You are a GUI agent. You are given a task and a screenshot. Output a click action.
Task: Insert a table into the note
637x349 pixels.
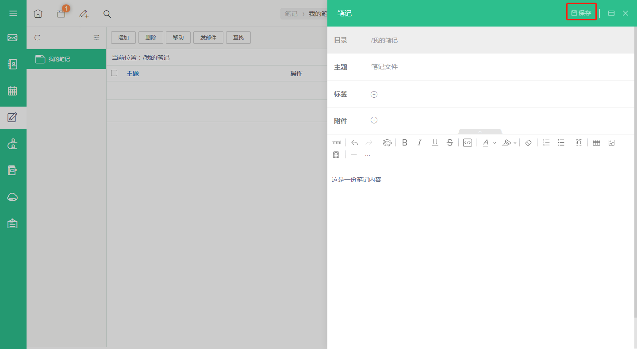click(596, 142)
